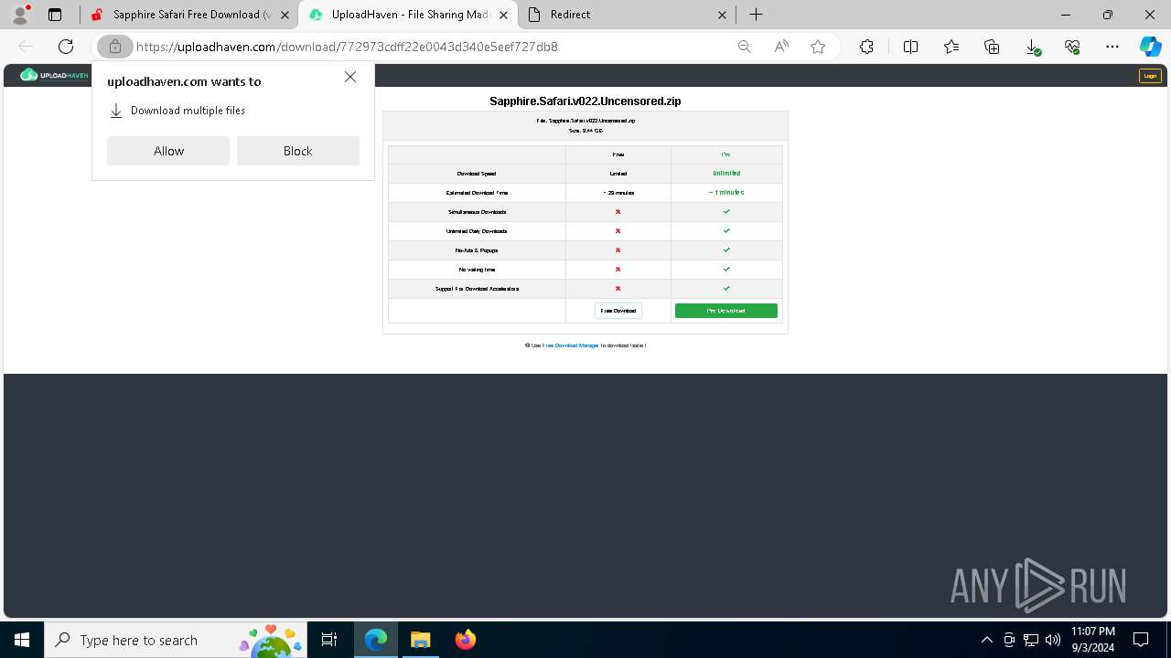Click the Simultaneous Downloads row label
This screenshot has width=1171, height=658.
(477, 212)
